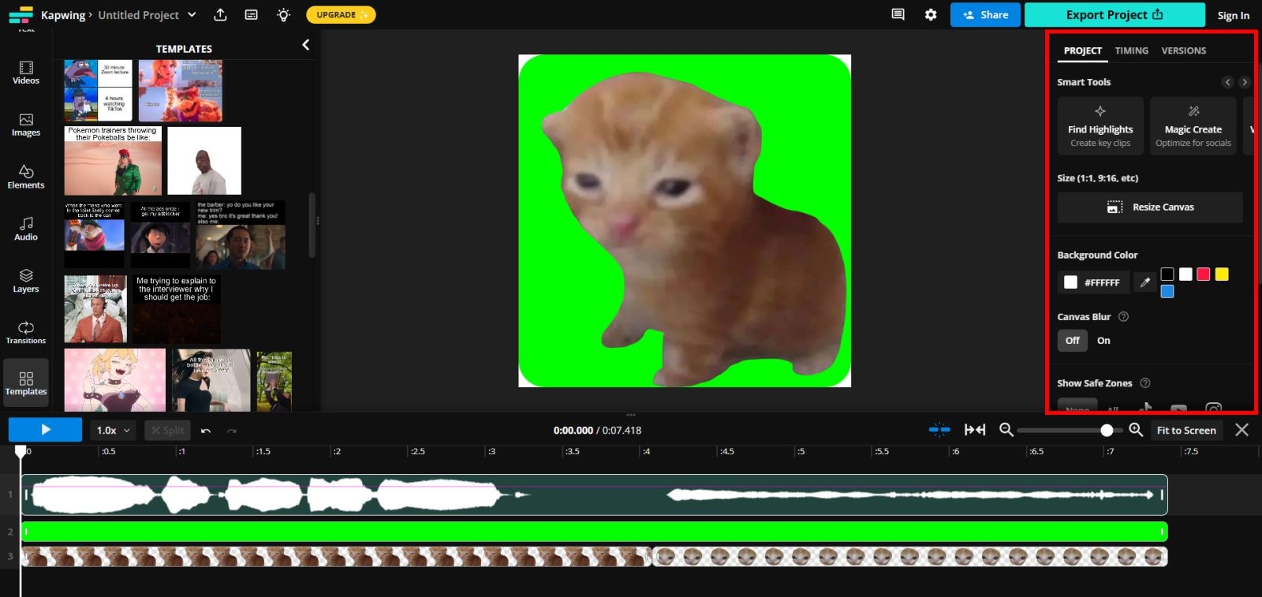Click the 4 second timeline ruler mark
The image size is (1262, 597).
coord(646,452)
